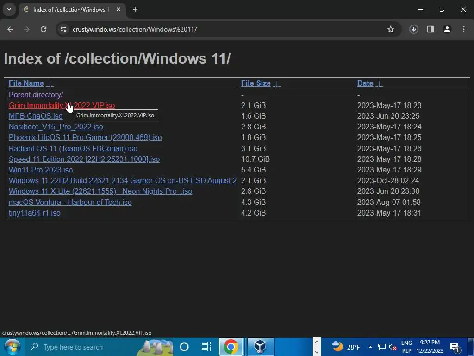The image size is (474, 356).
Task: Click the 2023-Aug-07 01:58 date cell
Action: (x=389, y=202)
